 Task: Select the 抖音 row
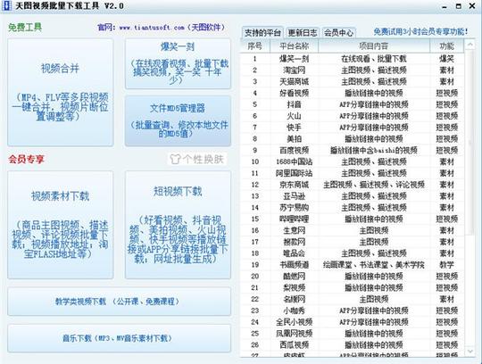[x=352, y=104]
